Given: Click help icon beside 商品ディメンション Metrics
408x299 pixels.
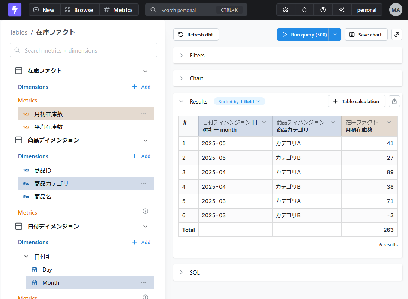Looking at the screenshot, I should (x=145, y=211).
